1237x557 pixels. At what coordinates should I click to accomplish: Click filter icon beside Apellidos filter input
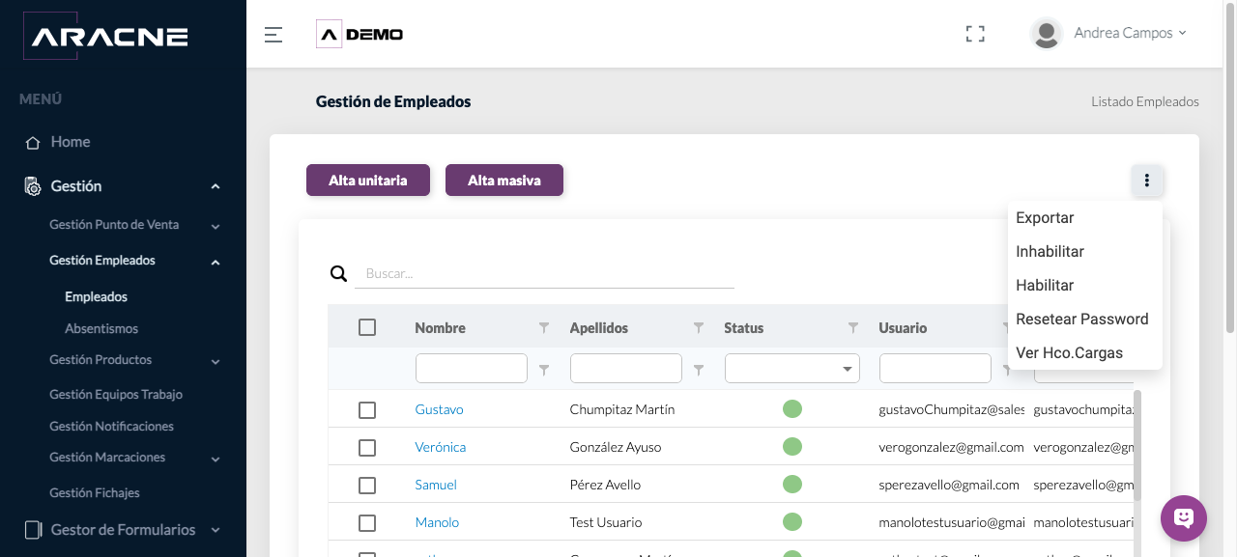click(699, 370)
